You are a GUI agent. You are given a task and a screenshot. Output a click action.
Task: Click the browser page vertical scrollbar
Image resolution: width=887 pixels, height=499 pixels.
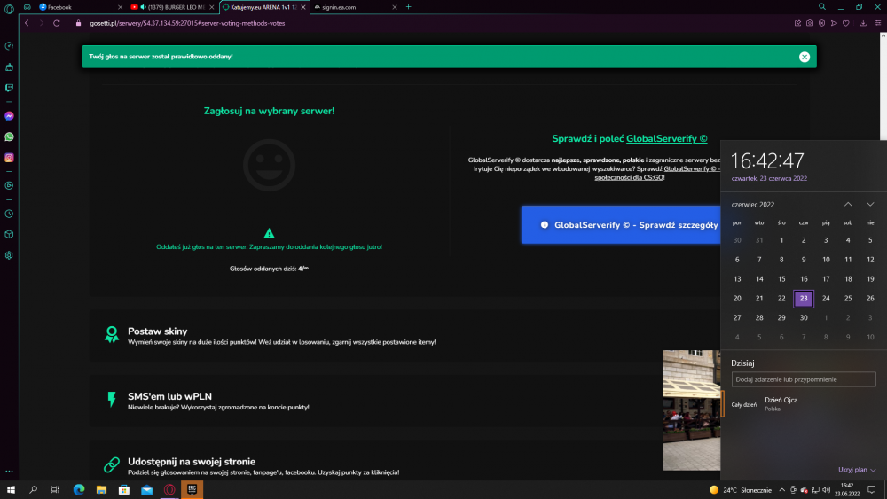[883, 85]
